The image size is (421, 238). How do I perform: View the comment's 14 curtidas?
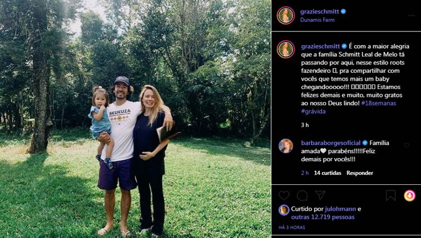tap(327, 173)
